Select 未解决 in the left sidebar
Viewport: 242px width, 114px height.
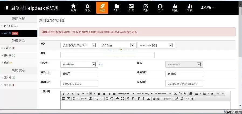coord(8,48)
